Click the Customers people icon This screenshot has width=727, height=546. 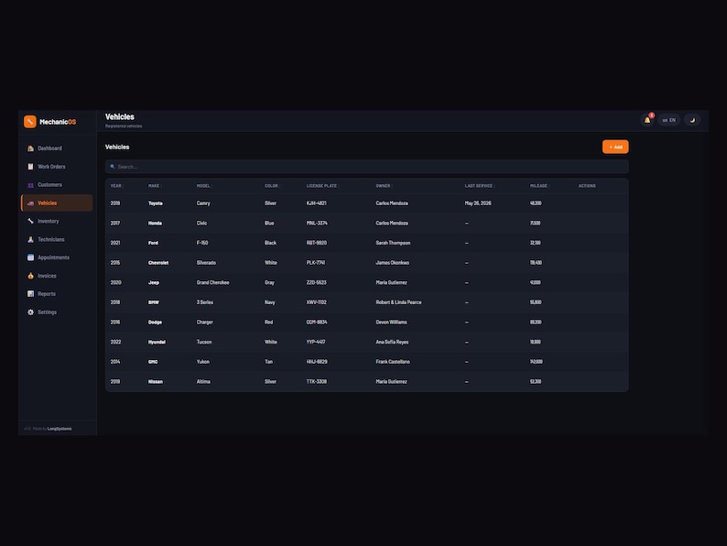(30, 185)
